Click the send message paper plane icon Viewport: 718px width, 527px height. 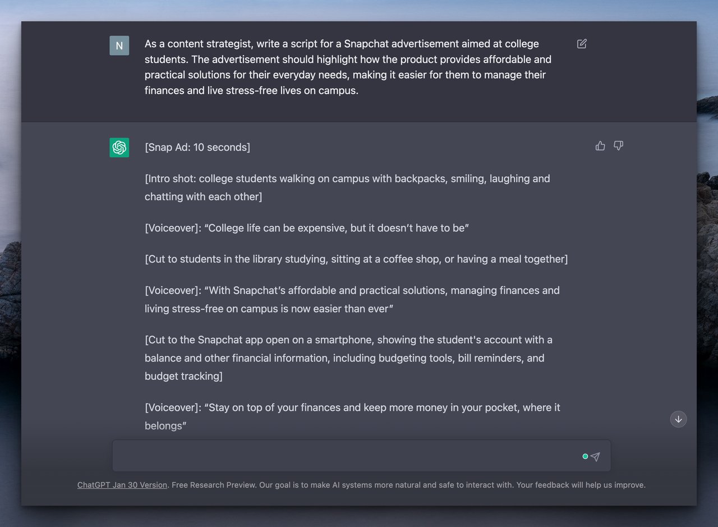click(x=595, y=456)
